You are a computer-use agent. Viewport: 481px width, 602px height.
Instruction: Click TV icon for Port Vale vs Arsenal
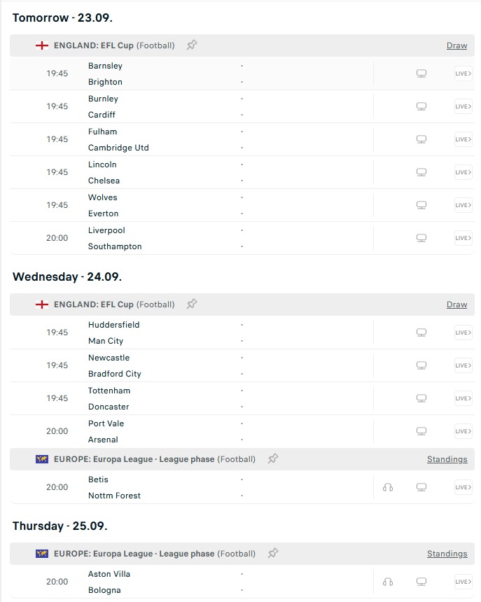421,431
